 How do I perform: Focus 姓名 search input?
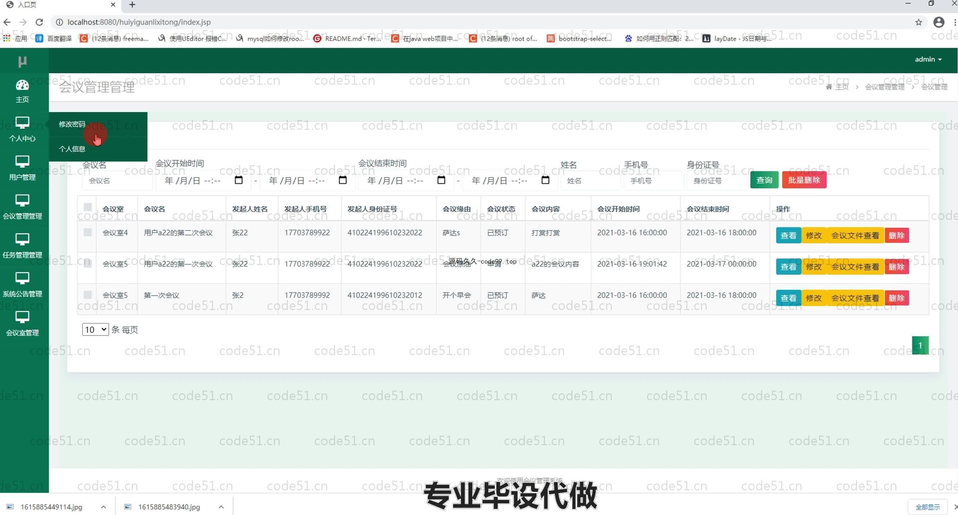[x=590, y=181]
